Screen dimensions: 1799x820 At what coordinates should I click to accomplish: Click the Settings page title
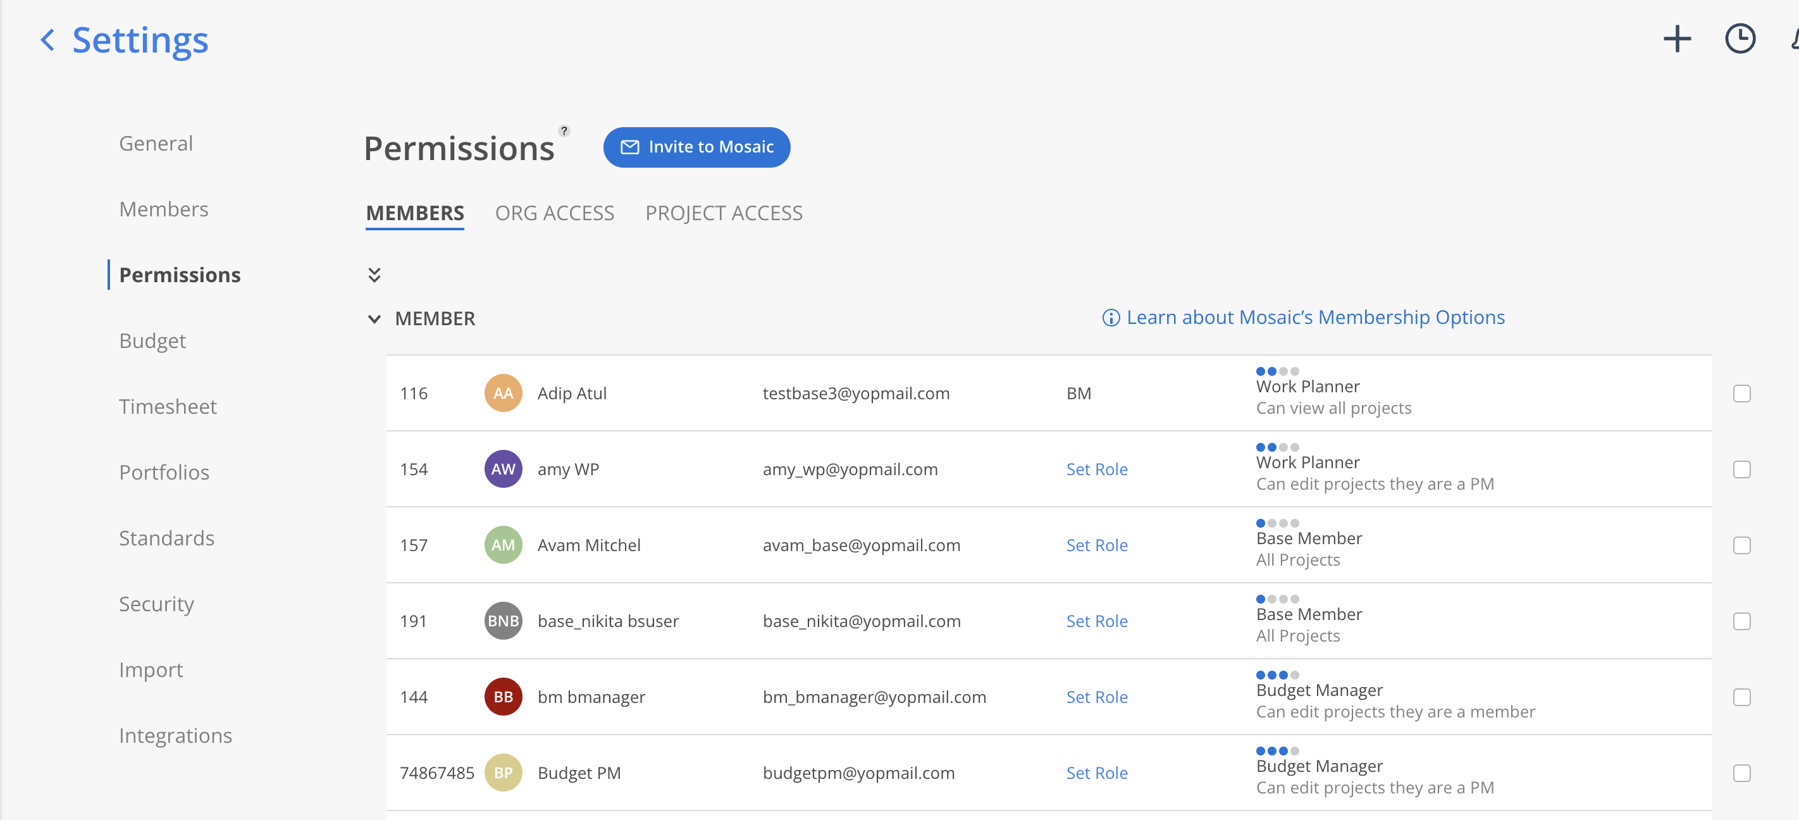pyautogui.click(x=140, y=40)
